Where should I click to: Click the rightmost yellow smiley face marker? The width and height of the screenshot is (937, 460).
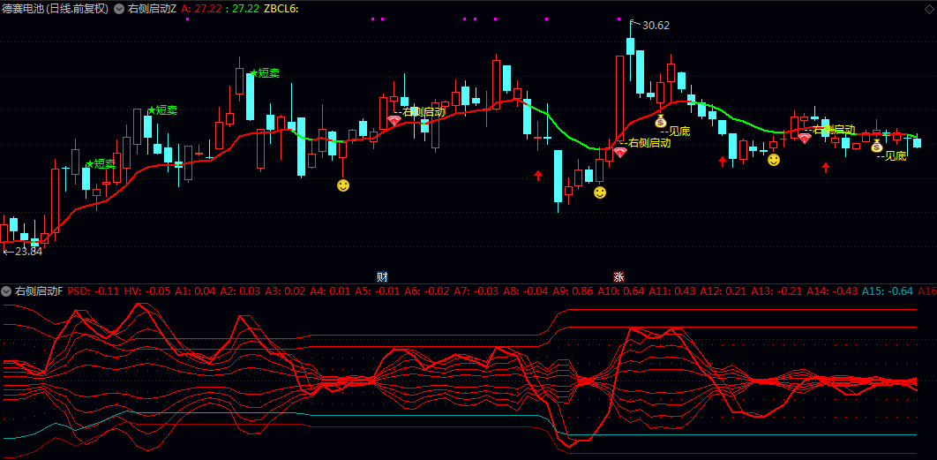(774, 160)
